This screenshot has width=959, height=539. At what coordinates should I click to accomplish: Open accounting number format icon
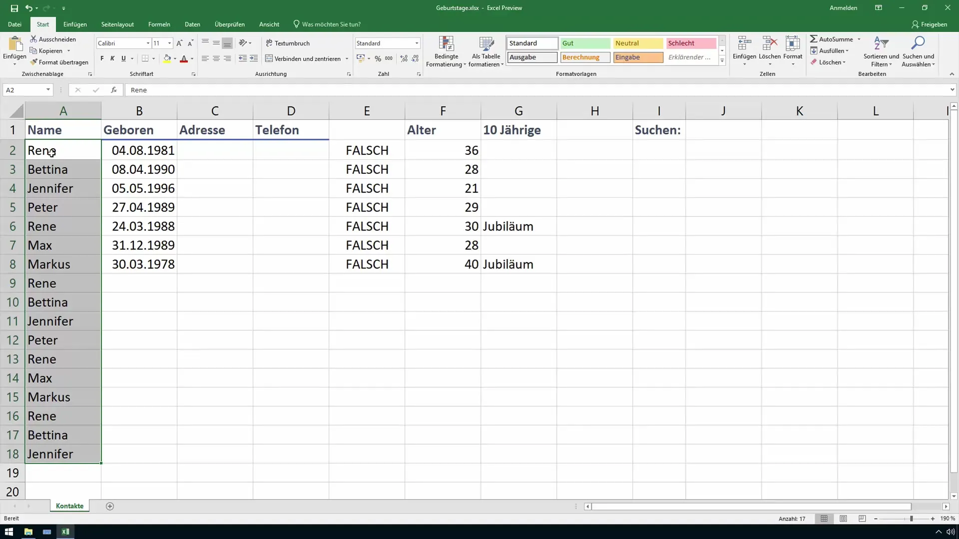pos(361,58)
